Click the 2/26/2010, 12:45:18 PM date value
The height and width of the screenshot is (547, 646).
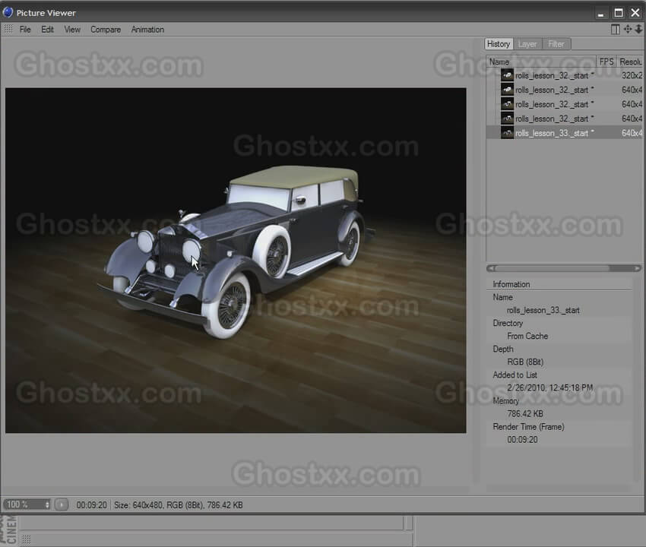[550, 387]
